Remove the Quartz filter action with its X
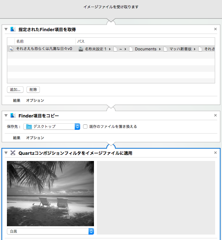This screenshot has height=240, width=222. pyautogui.click(x=215, y=153)
